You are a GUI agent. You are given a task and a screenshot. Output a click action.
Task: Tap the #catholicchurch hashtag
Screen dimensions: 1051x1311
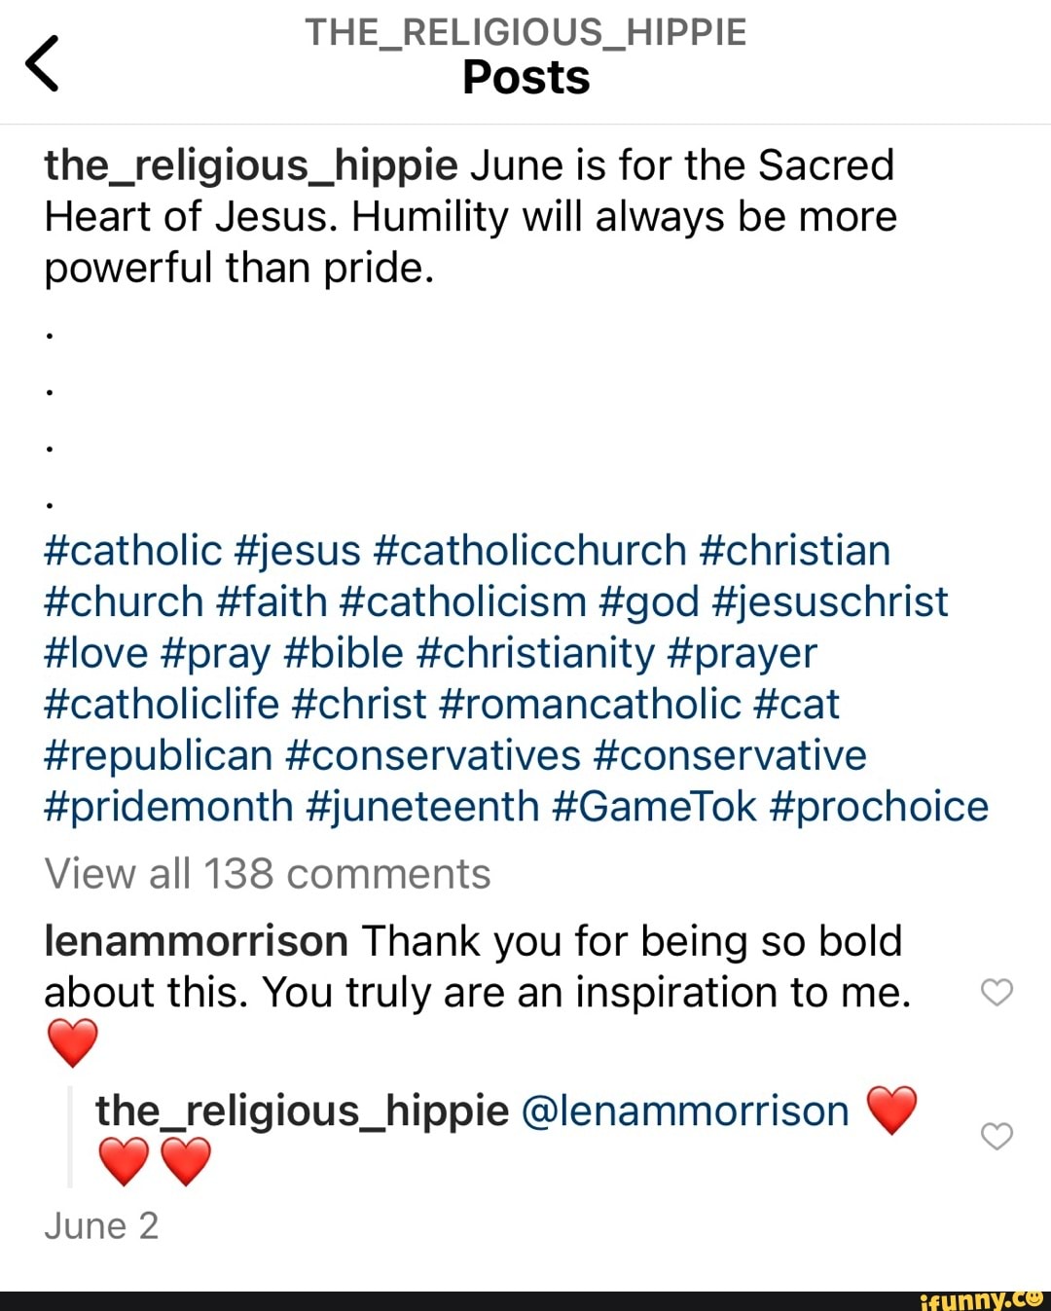point(529,551)
